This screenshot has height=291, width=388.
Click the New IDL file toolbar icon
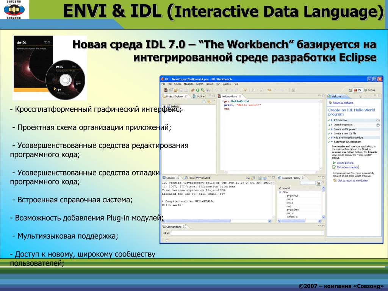(166, 90)
